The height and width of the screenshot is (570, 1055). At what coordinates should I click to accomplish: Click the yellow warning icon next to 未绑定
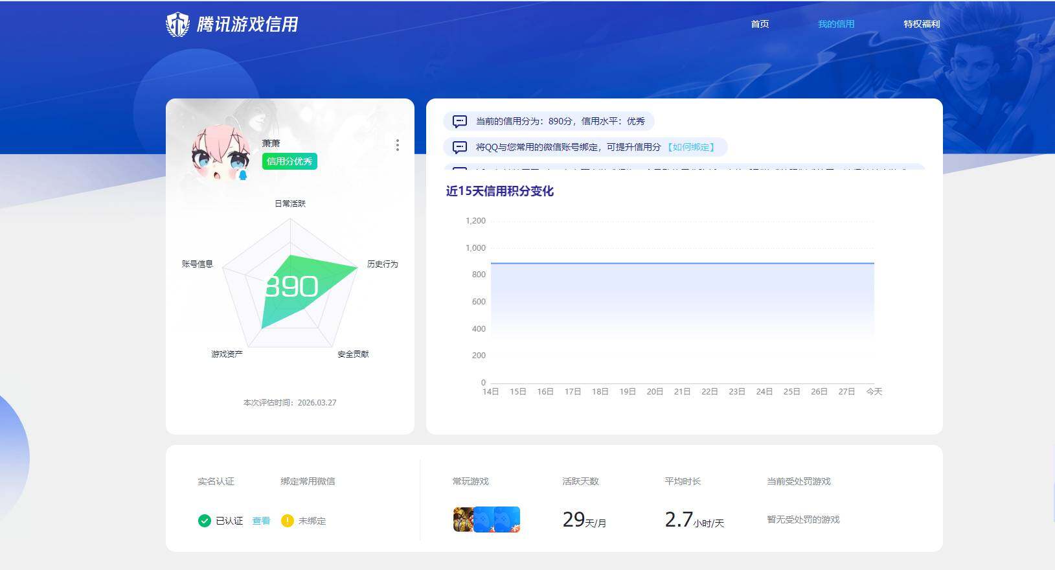287,521
